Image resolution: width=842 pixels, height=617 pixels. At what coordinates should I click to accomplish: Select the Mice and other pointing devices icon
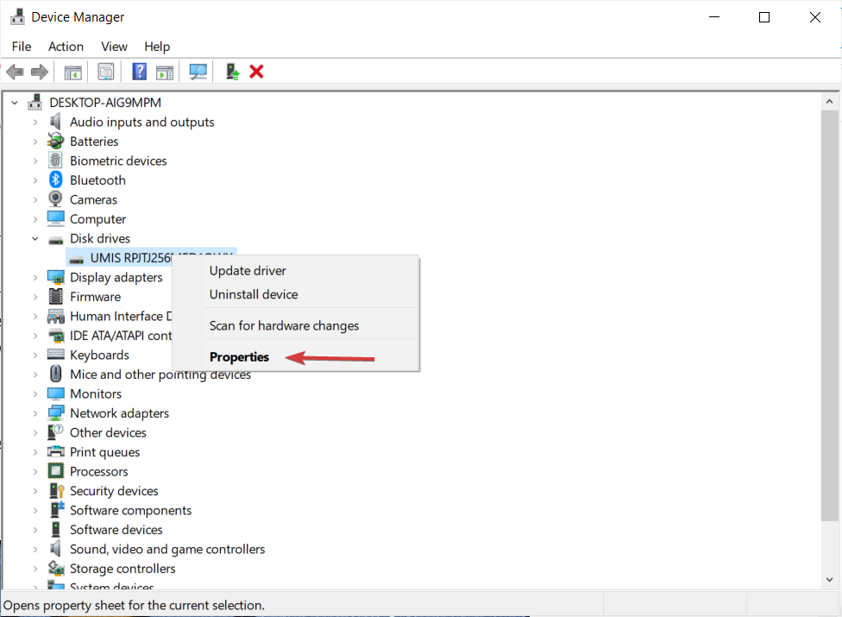coord(56,374)
